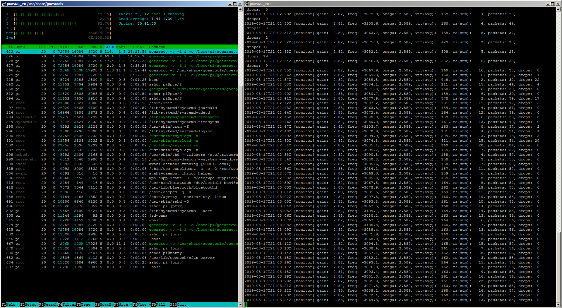
Task: Click the Uptime 00:41:00 text
Action: point(137,23)
